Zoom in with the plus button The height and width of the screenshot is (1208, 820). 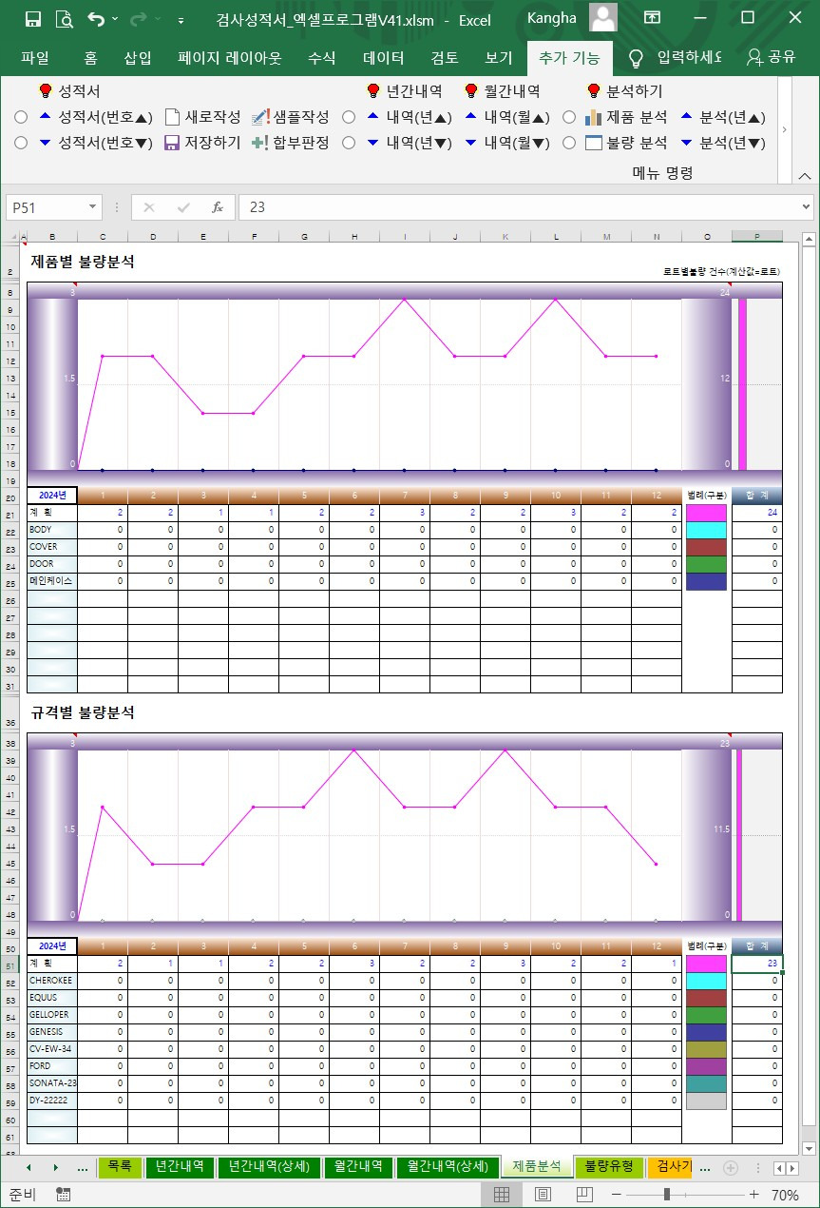coord(753,1195)
